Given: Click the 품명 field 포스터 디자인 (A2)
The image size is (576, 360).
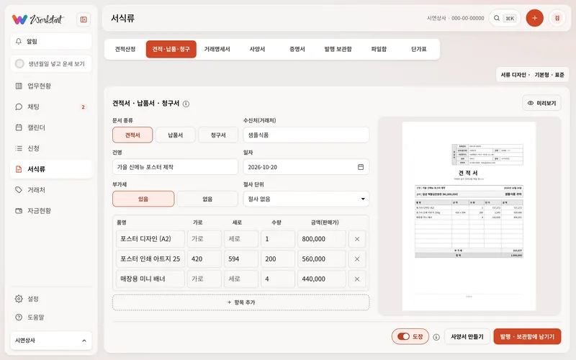Looking at the screenshot, I should (x=150, y=239).
